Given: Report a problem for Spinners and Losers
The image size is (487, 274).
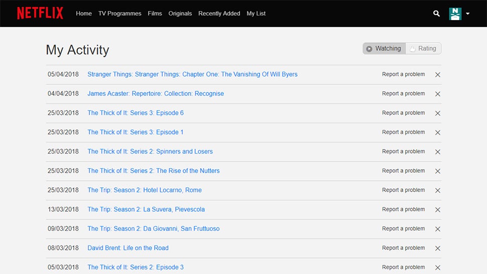Looking at the screenshot, I should 404,152.
